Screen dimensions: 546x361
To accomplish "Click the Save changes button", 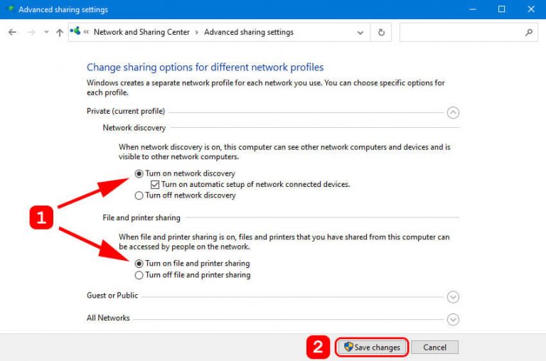I will pyautogui.click(x=372, y=347).
